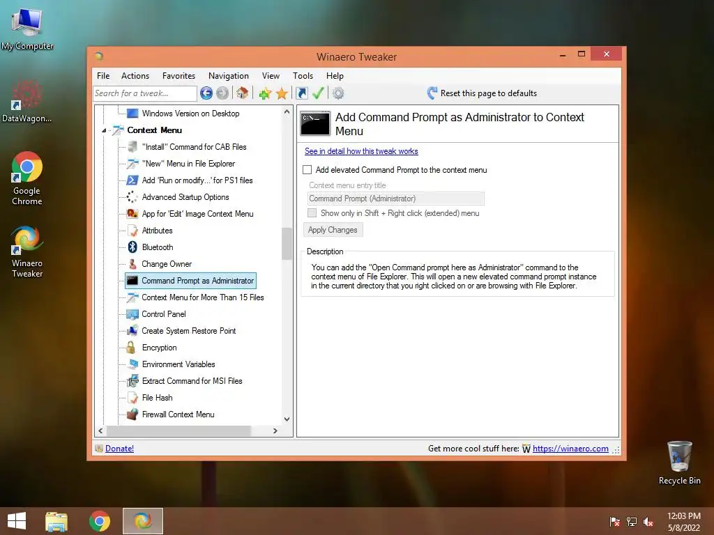
Task: Select "Install" Command for CAB Files
Action: pos(194,147)
